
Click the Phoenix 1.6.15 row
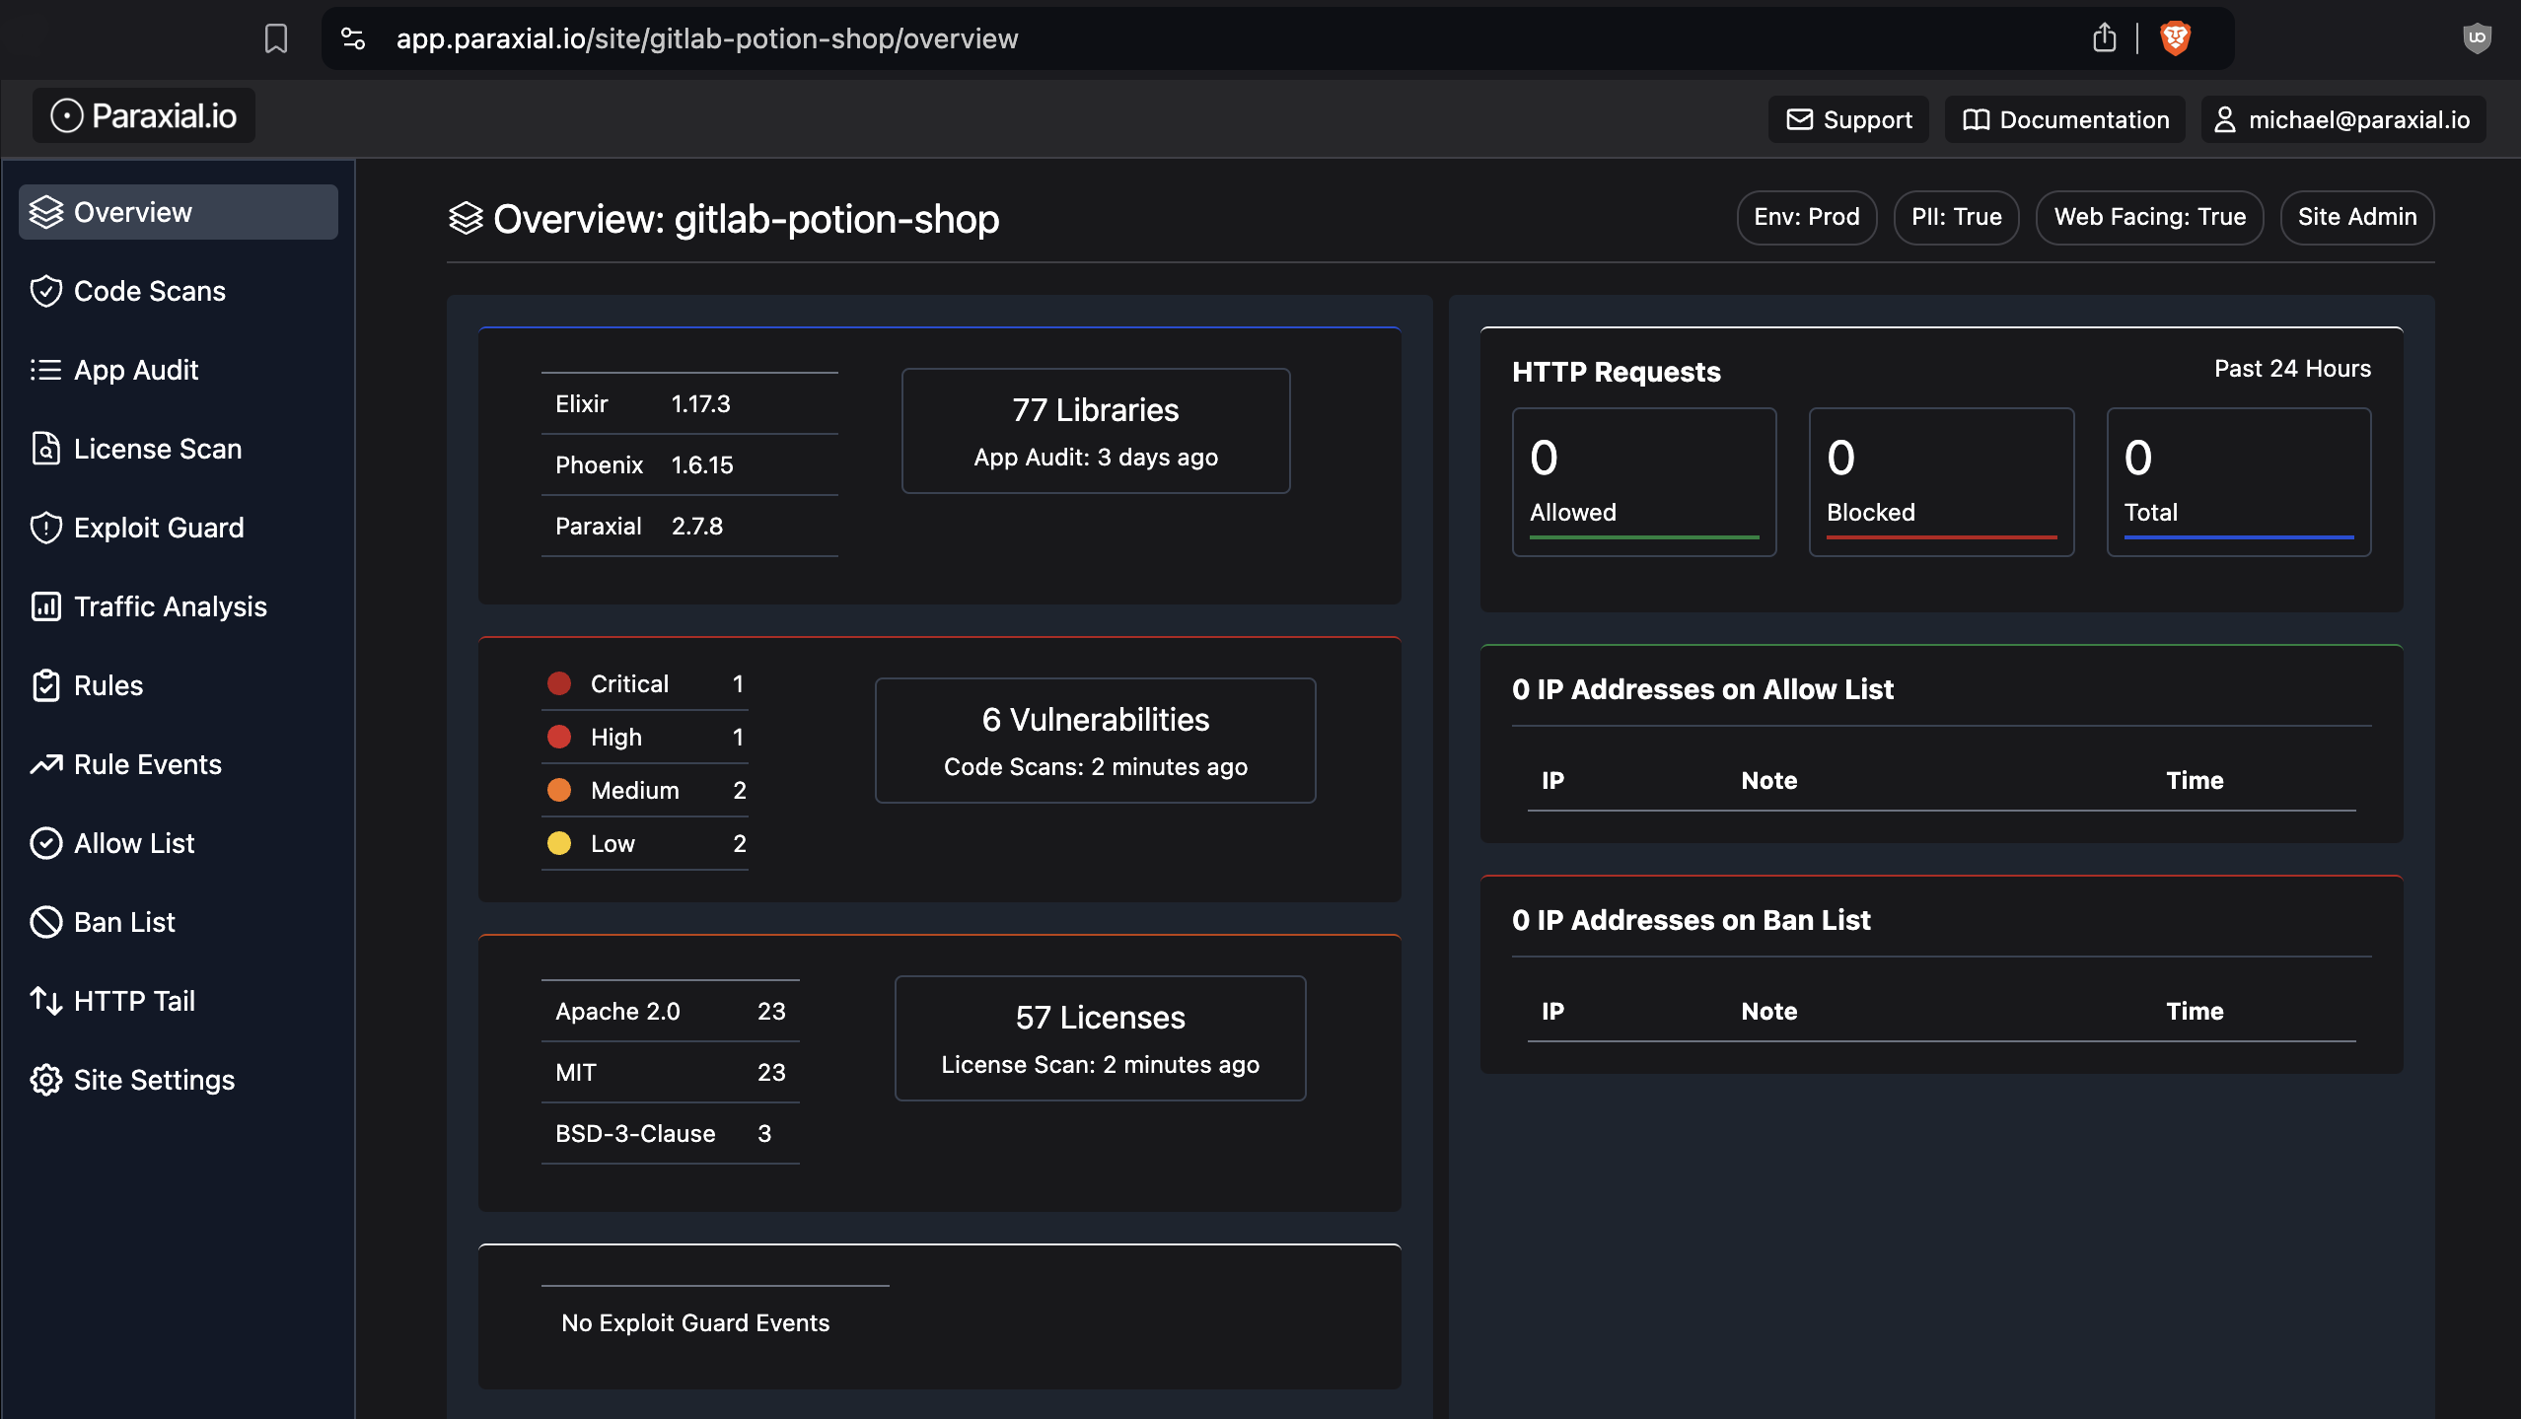[x=689, y=464]
